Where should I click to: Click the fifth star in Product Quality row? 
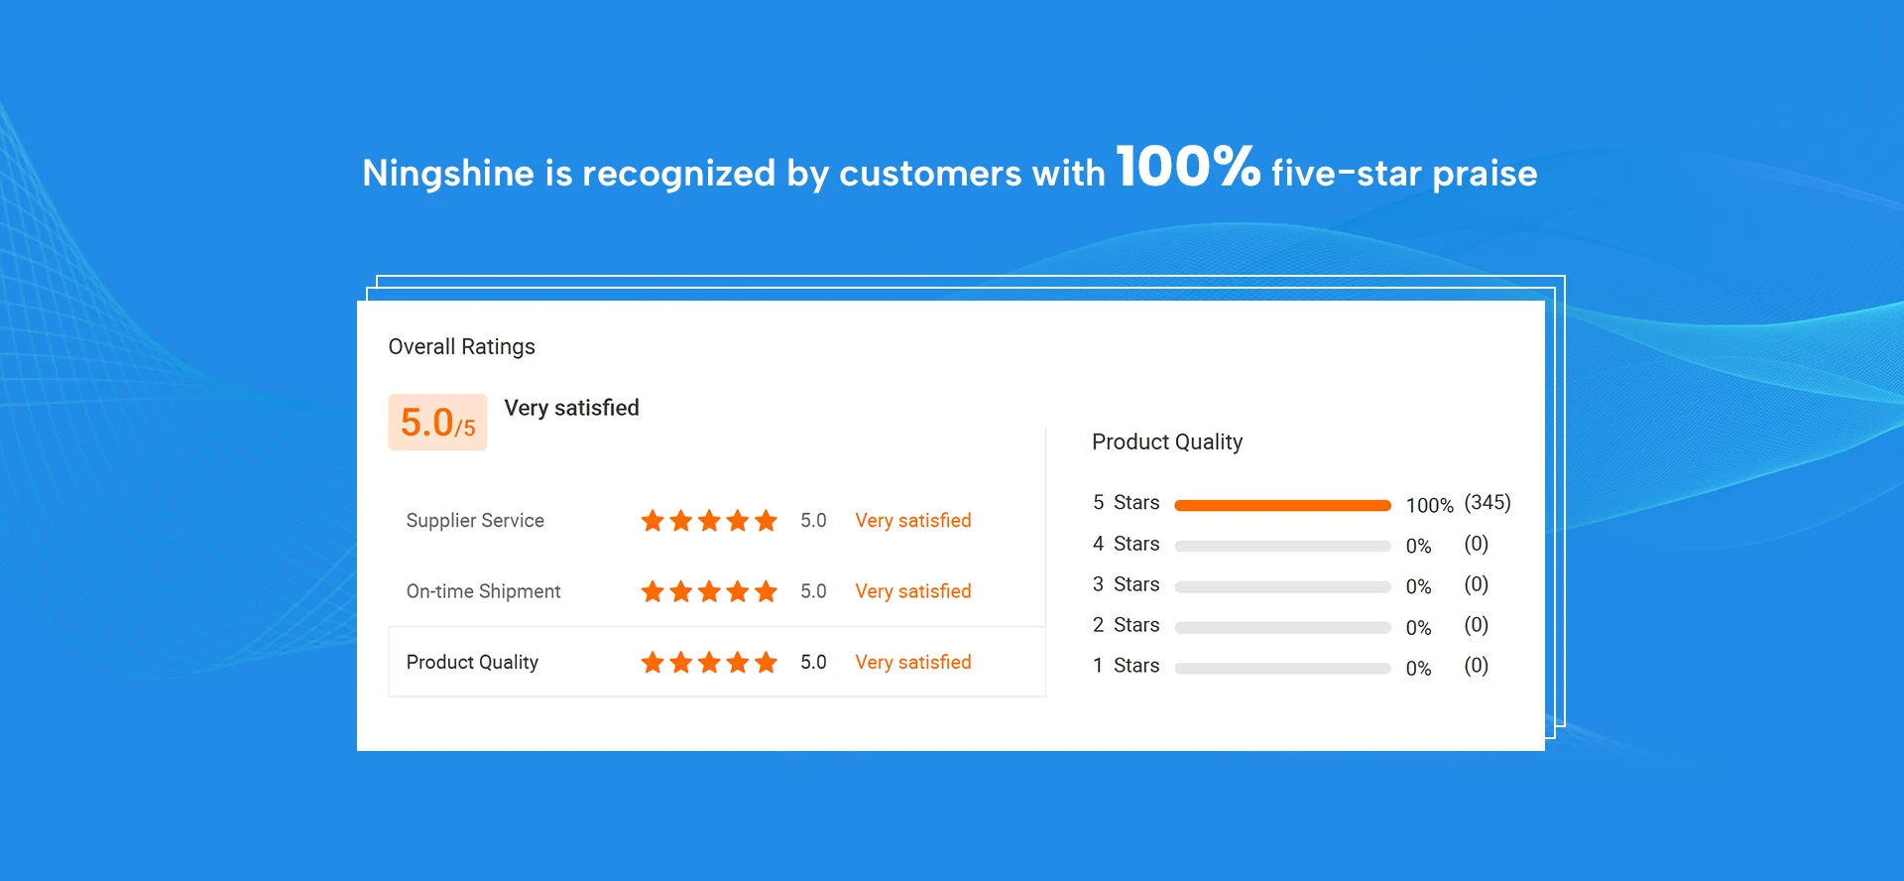(766, 663)
